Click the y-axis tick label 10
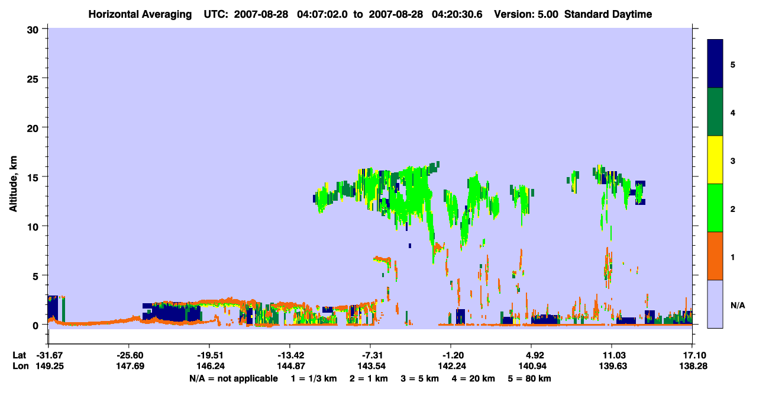 pos(34,226)
